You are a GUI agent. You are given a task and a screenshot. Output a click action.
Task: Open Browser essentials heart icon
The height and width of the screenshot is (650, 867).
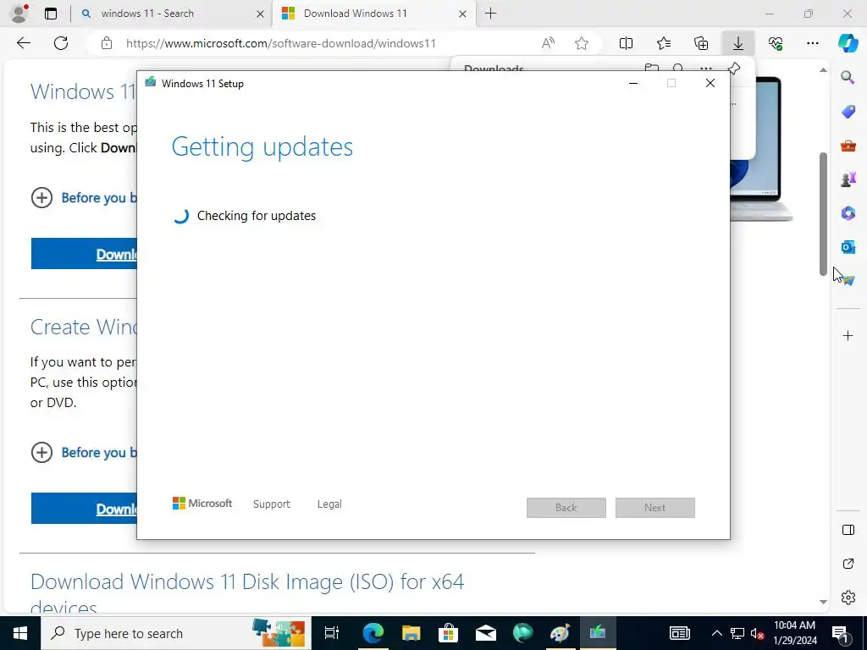pyautogui.click(x=776, y=43)
